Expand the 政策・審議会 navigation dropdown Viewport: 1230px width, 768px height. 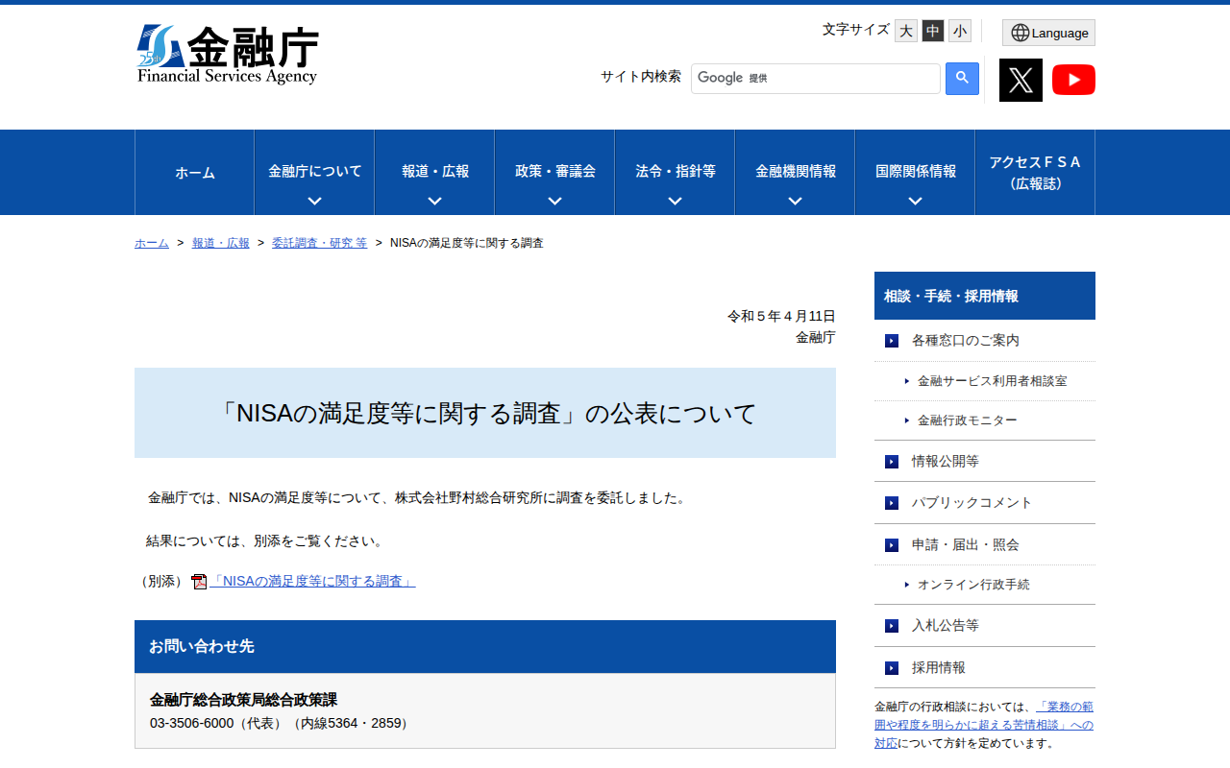[x=553, y=173]
